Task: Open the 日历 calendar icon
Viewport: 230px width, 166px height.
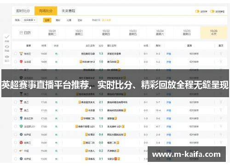Action: tap(21, 33)
